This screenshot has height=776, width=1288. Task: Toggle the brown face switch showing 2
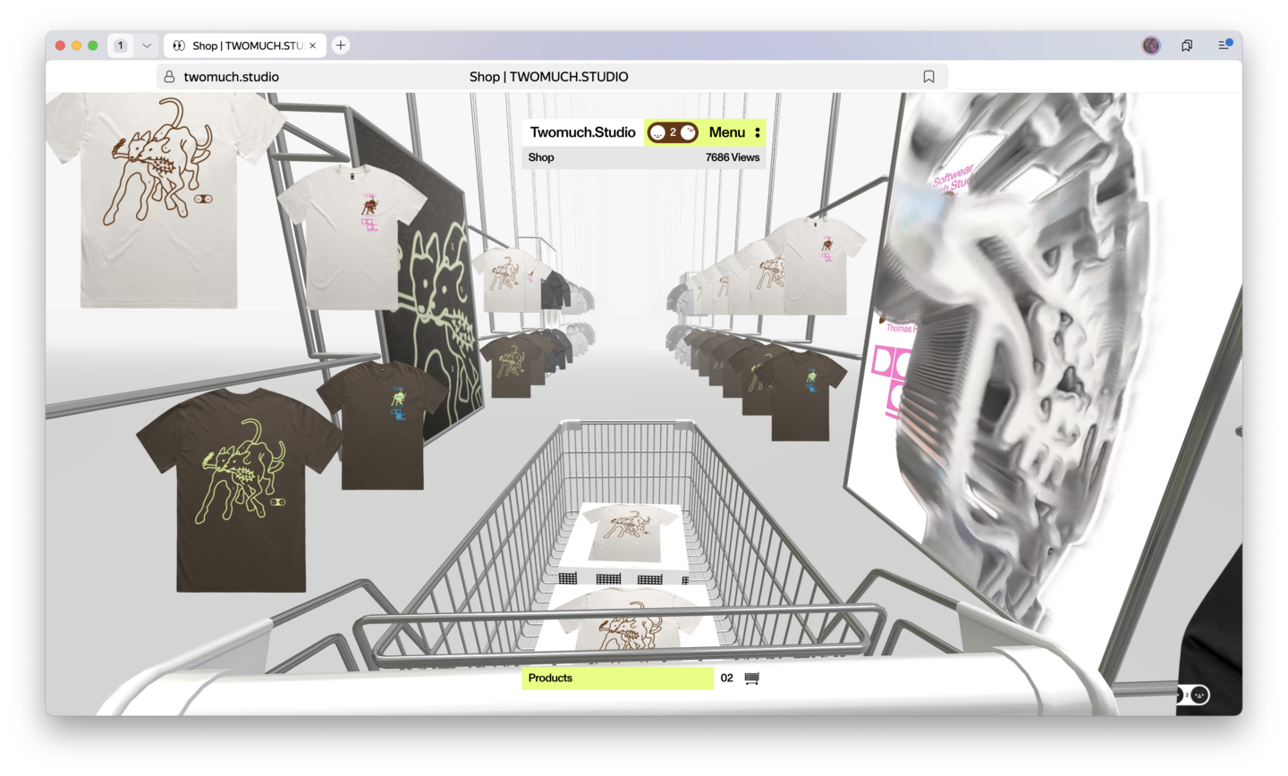point(673,132)
